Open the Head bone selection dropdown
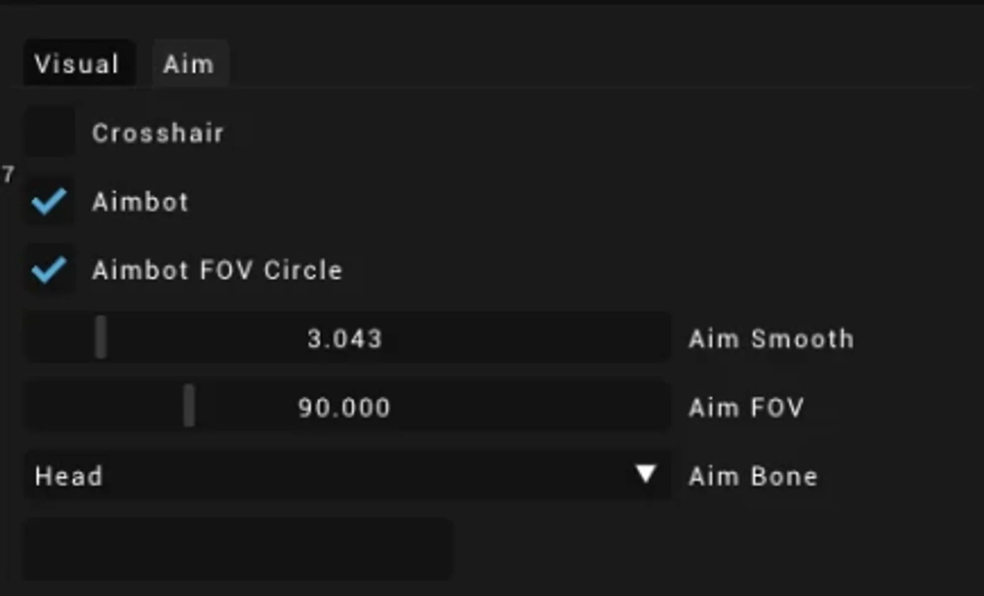Screen dimensions: 984x596 347,475
